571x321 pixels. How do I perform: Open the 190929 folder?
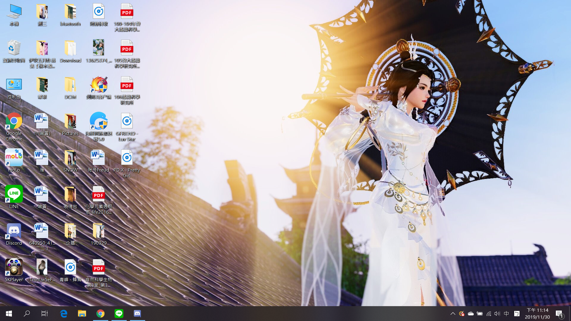click(99, 234)
